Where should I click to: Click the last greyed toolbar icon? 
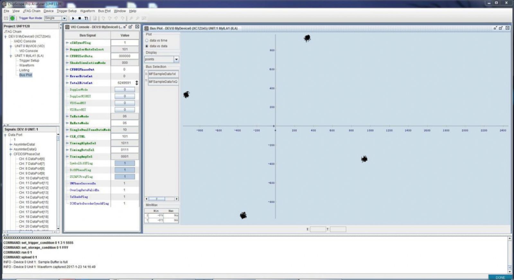tap(144, 18)
